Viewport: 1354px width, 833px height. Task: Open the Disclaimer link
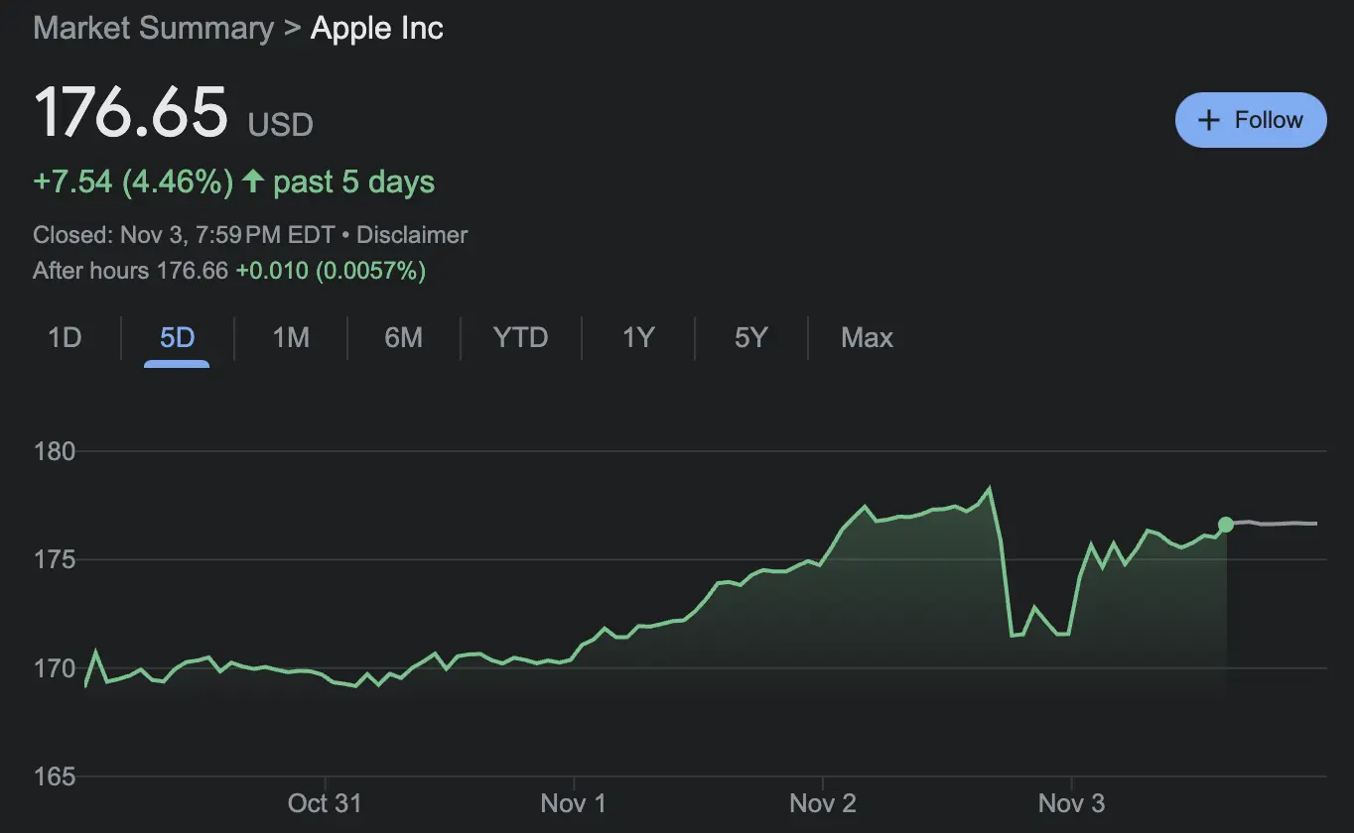[412, 235]
